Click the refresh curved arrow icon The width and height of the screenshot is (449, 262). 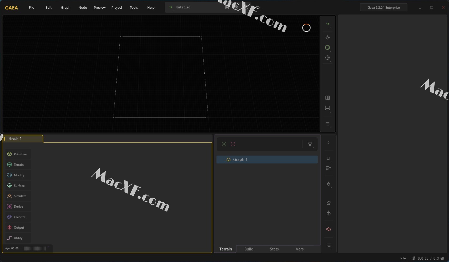[x=329, y=203]
